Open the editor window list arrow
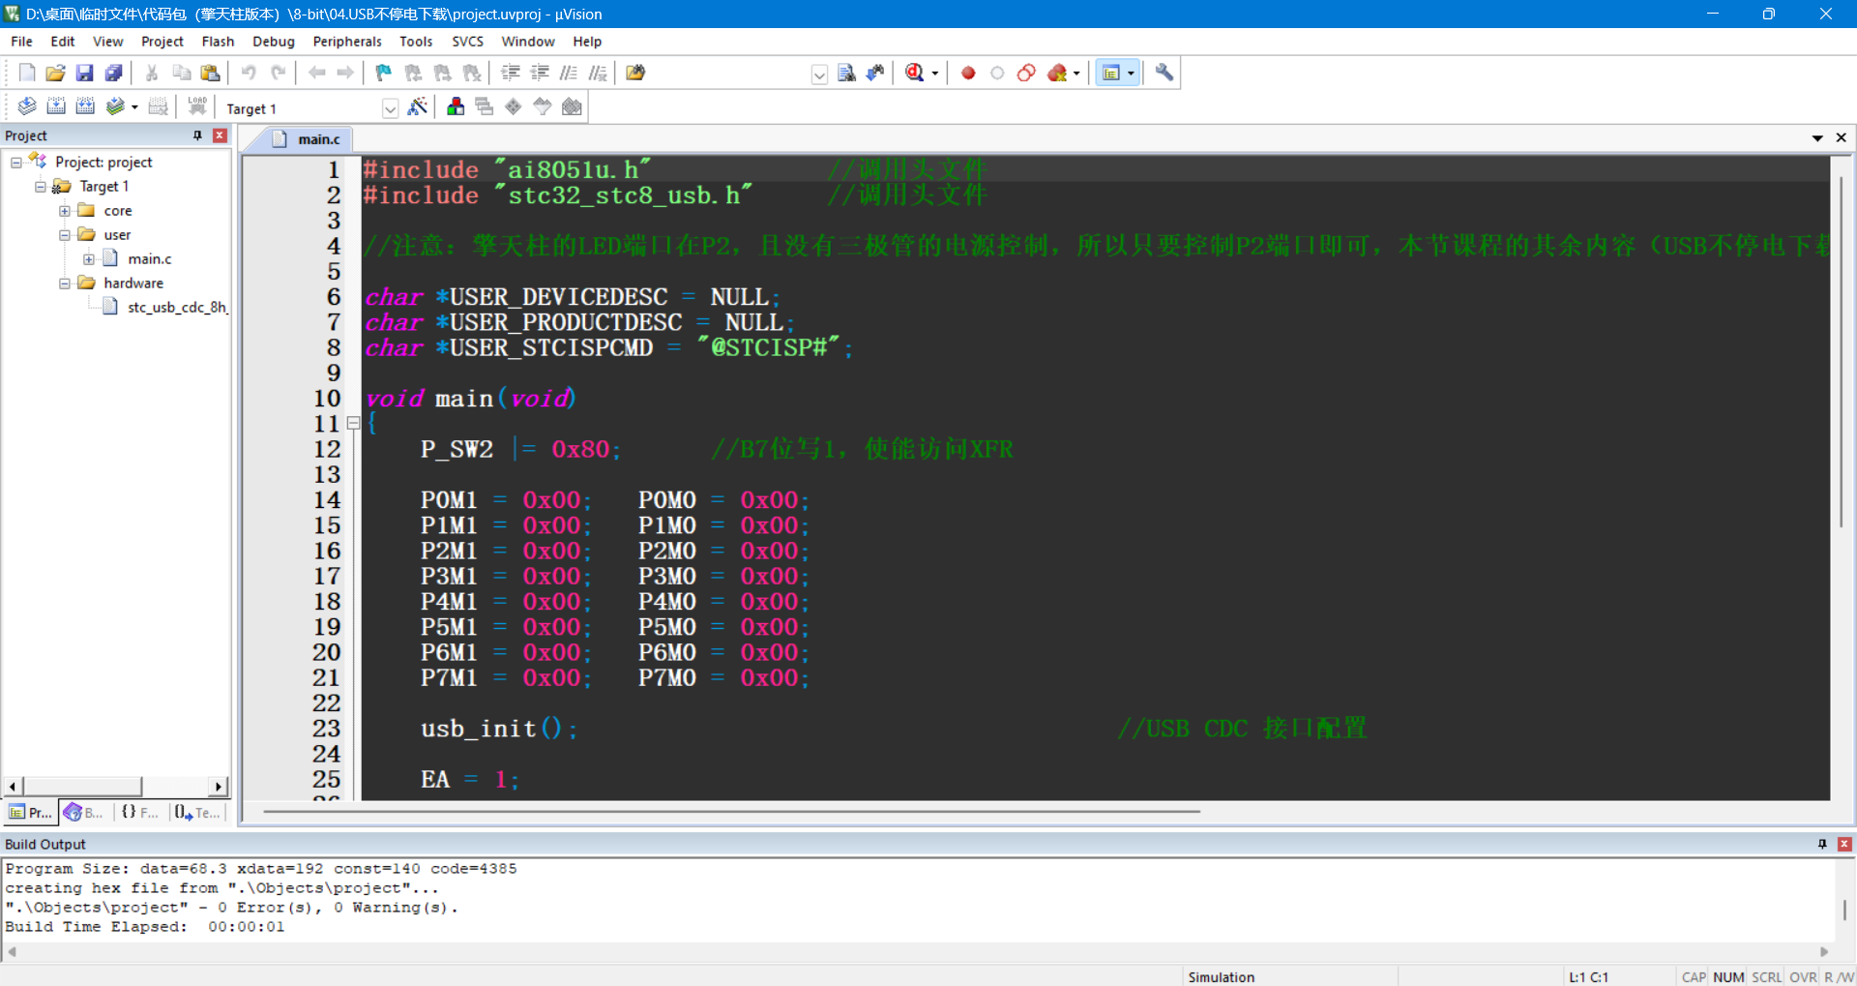 click(x=1817, y=138)
